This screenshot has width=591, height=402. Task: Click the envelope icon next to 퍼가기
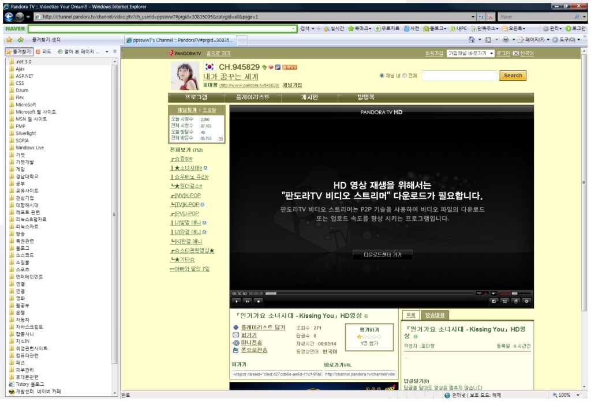[236, 335]
